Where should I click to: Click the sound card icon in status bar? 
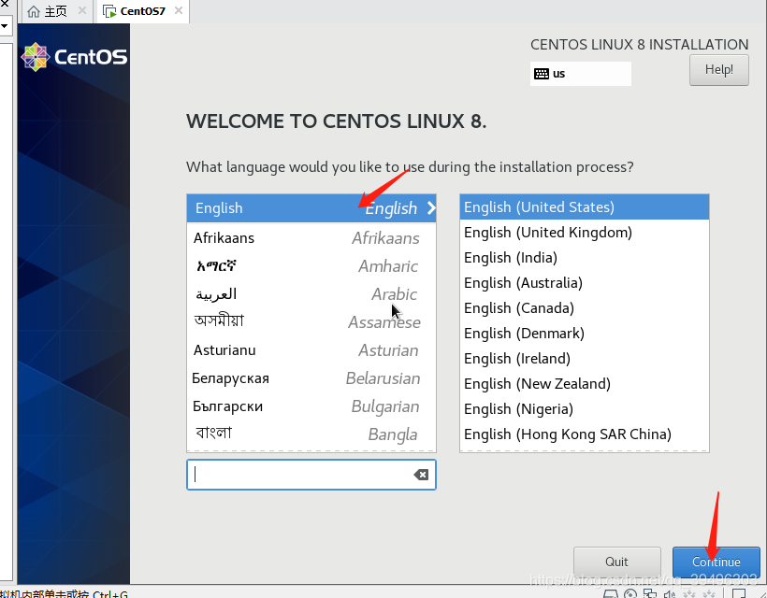[670, 593]
